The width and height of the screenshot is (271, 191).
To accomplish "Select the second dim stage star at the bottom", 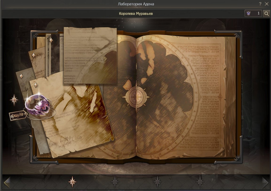I will click(x=115, y=182).
